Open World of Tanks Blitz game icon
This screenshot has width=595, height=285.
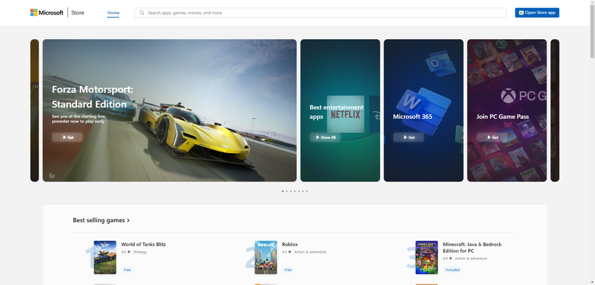105,257
